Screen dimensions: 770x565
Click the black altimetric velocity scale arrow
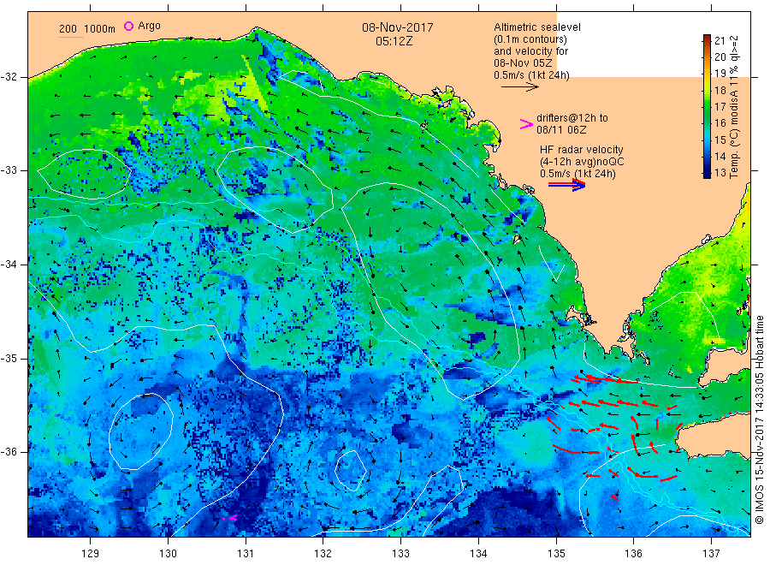[520, 87]
